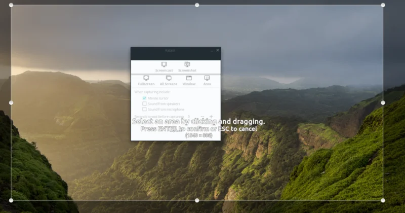This screenshot has width=405, height=213.
Task: Select All Screens capture option
Action: pos(169,81)
